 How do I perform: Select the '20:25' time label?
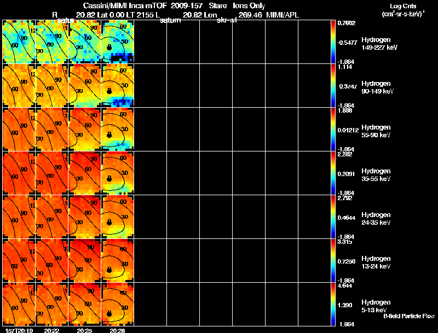[x=85, y=331]
